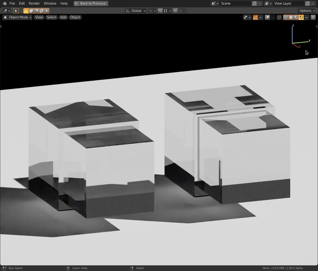Toggle viewport gizmos display
Screen dimensions: 318x271
(255, 17)
